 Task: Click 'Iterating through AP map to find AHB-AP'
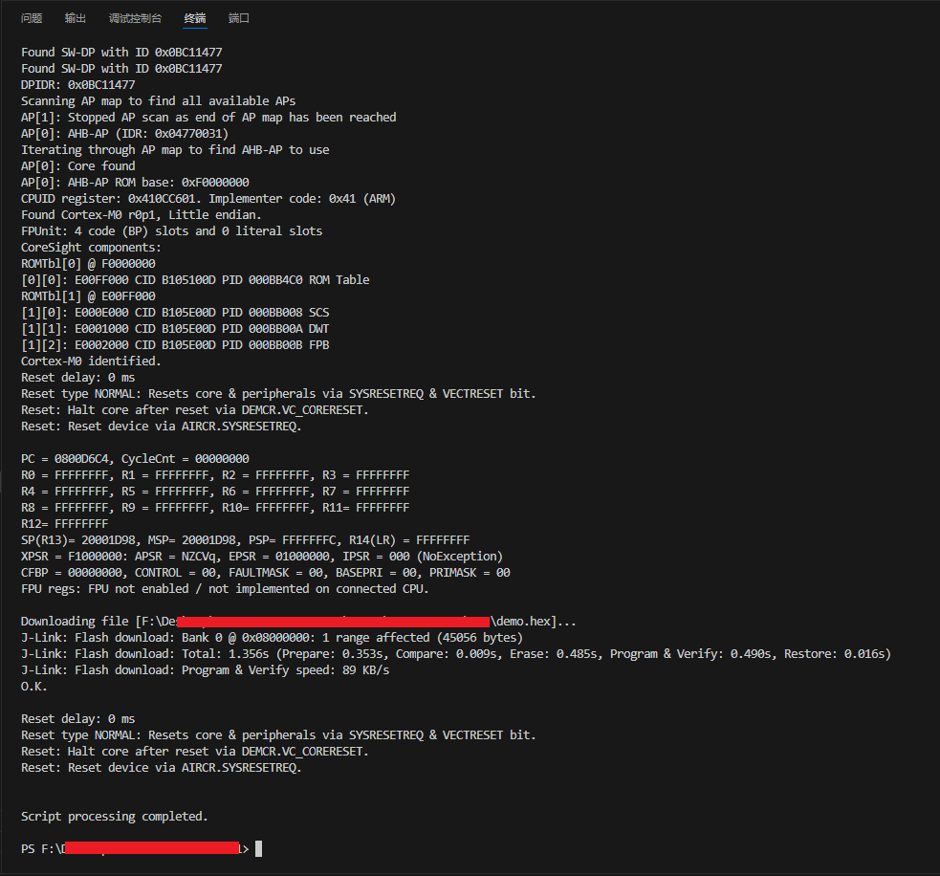coord(175,149)
